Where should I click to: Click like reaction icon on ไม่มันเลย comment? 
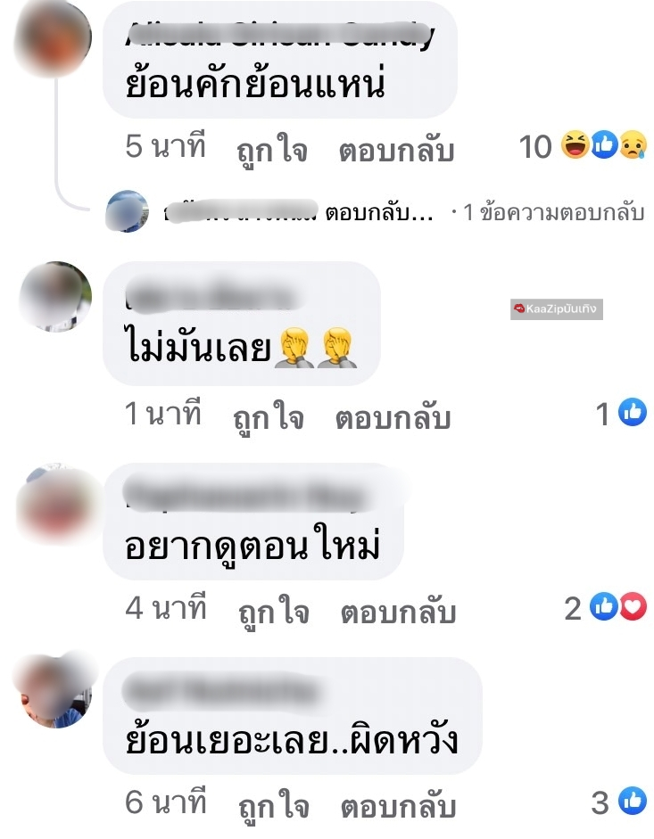coord(633,413)
